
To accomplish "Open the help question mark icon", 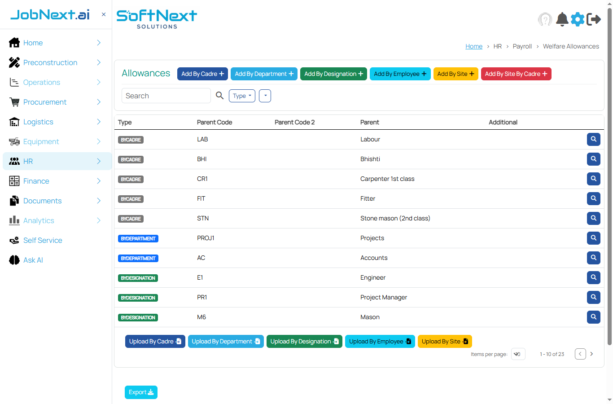I will pyautogui.click(x=545, y=19).
